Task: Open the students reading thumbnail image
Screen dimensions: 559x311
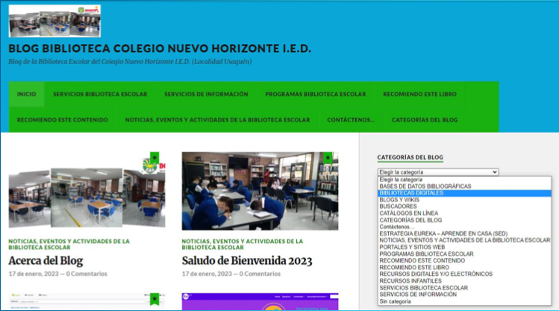Action: [x=260, y=191]
